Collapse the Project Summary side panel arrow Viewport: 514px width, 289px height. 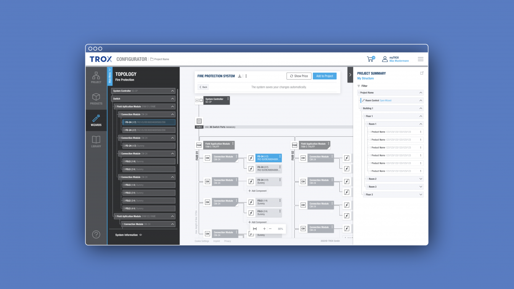(350, 75)
